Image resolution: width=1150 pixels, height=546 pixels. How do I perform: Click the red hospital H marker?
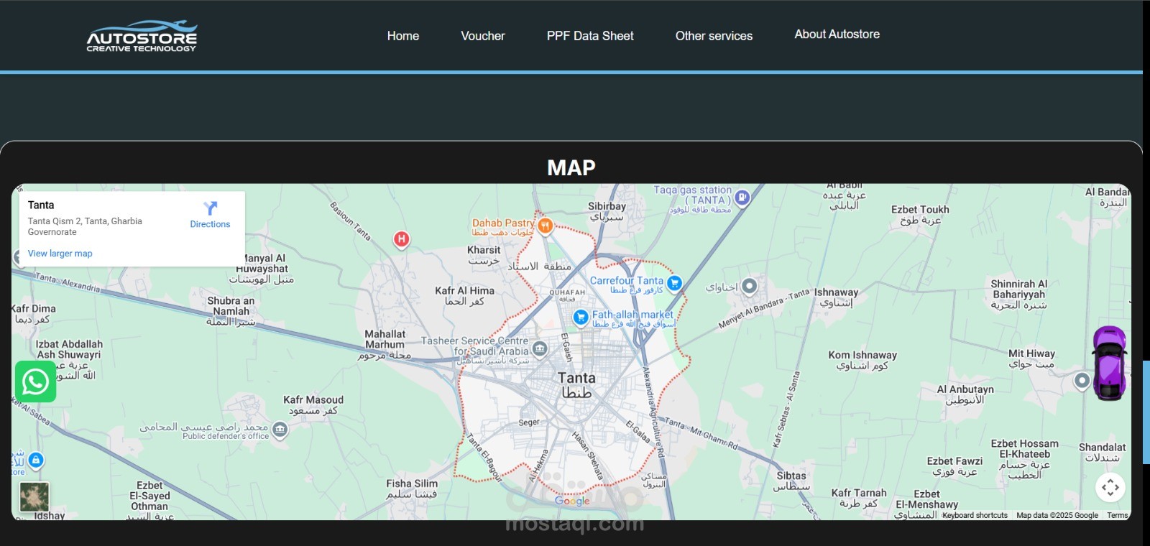point(402,239)
